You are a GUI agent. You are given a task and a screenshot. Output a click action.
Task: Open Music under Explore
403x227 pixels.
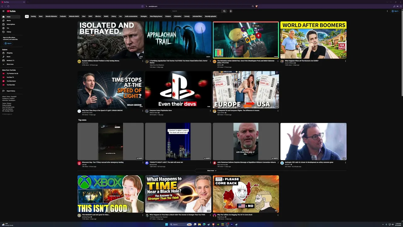(x=10, y=57)
